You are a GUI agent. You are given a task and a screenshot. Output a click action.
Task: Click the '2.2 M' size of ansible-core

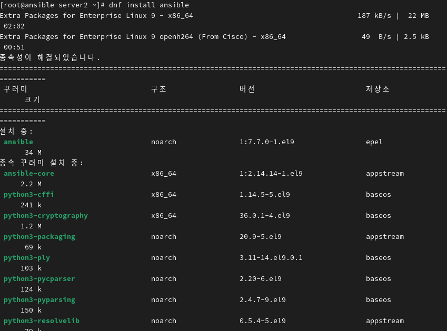click(31, 184)
